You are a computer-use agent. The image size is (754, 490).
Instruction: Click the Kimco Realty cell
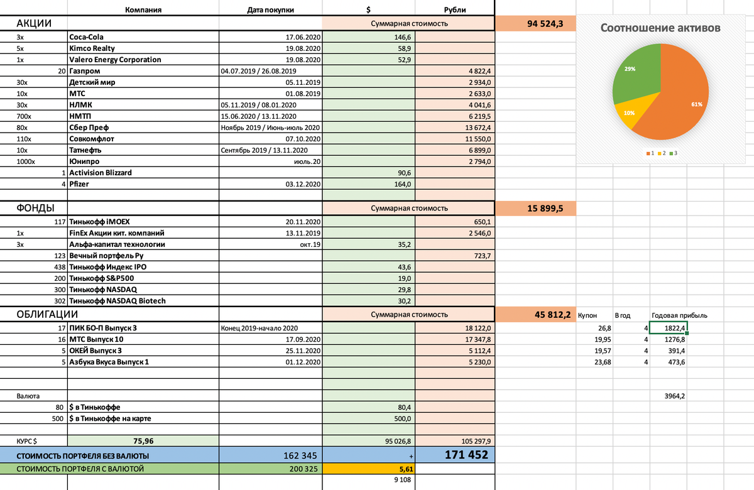[x=143, y=48]
